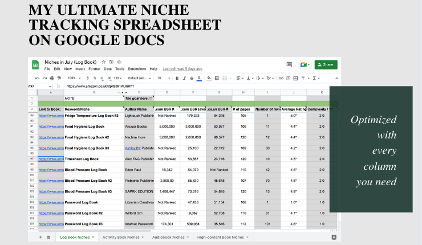Select column header E
Screen dimensions: 422x245
tap(167, 92)
